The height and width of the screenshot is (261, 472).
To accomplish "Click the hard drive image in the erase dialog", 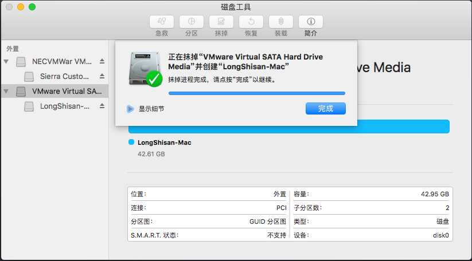I will (x=145, y=69).
